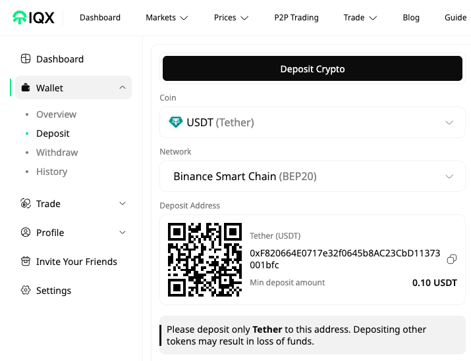Open the Binance Smart Chain network dropdown
This screenshot has width=471, height=361.
[312, 176]
